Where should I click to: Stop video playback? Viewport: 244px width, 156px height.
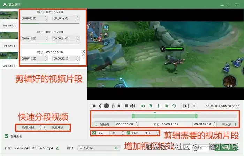126,106
